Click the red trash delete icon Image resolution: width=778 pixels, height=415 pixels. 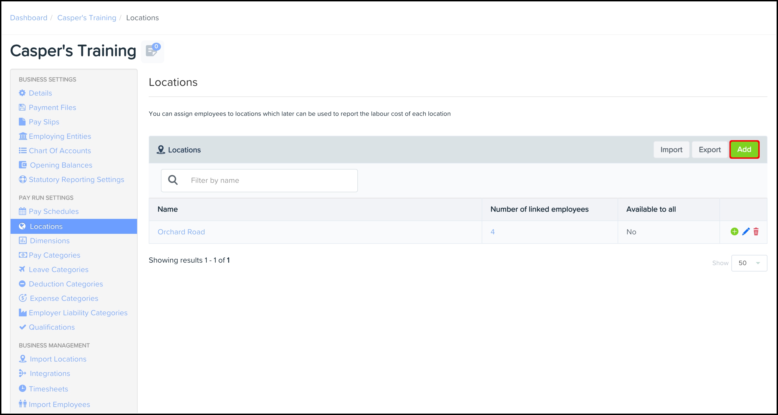click(756, 232)
